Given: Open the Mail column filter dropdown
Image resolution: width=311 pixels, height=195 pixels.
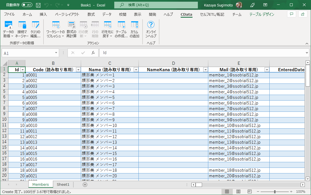Looking at the screenshot, I should pyautogui.click(x=267, y=70).
